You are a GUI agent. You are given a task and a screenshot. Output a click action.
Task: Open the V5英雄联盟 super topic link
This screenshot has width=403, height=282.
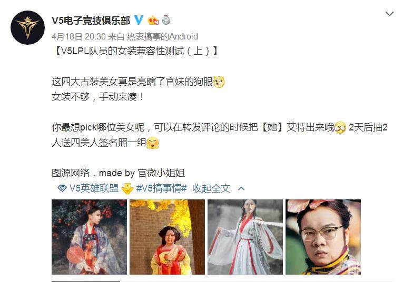94,188
